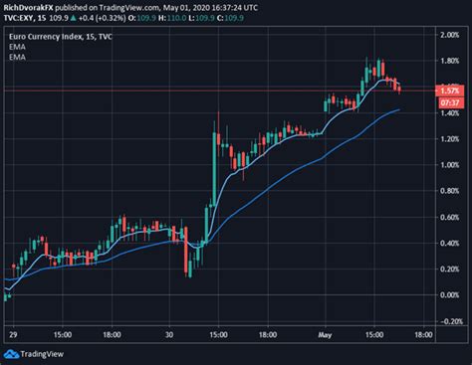
Task: Click the 2.00% price axis label
Action: click(450, 35)
